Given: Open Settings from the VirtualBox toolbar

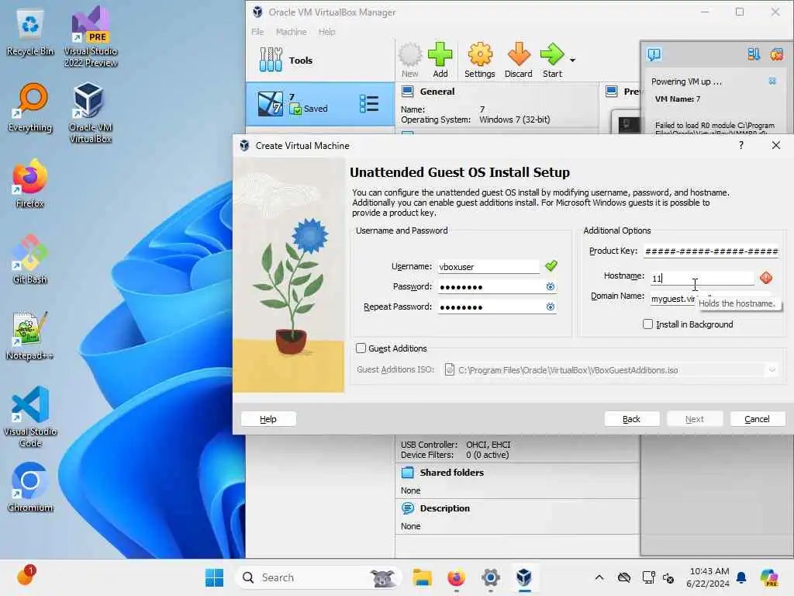Looking at the screenshot, I should 479,60.
